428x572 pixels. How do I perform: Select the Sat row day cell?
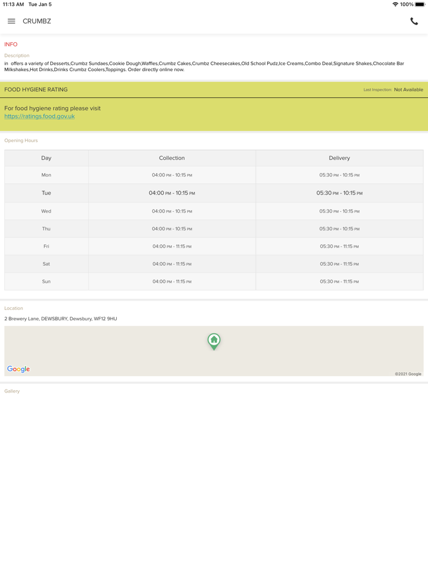(x=46, y=264)
